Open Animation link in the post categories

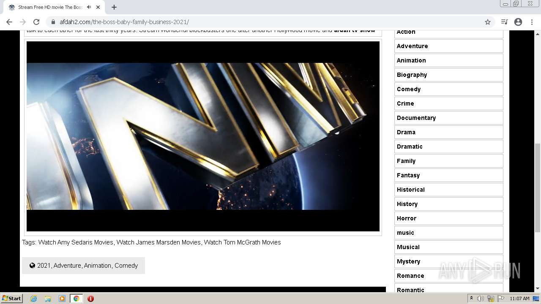[98, 266]
